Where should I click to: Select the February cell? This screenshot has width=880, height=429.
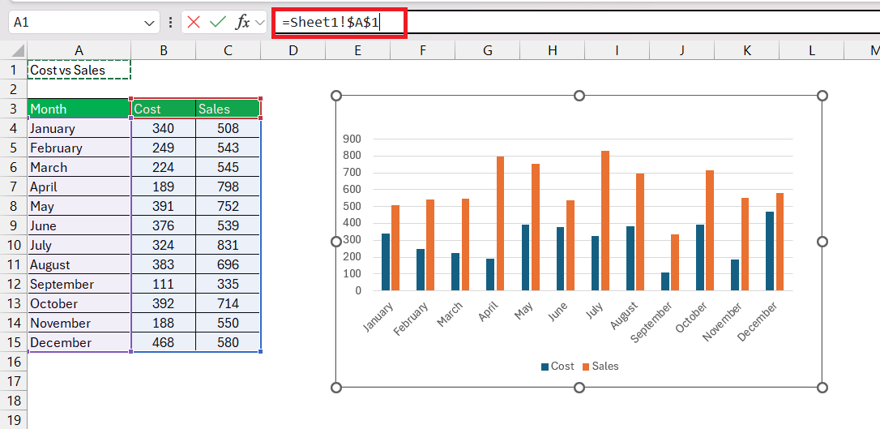(79, 148)
